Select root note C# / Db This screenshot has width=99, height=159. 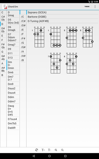tap(3, 18)
